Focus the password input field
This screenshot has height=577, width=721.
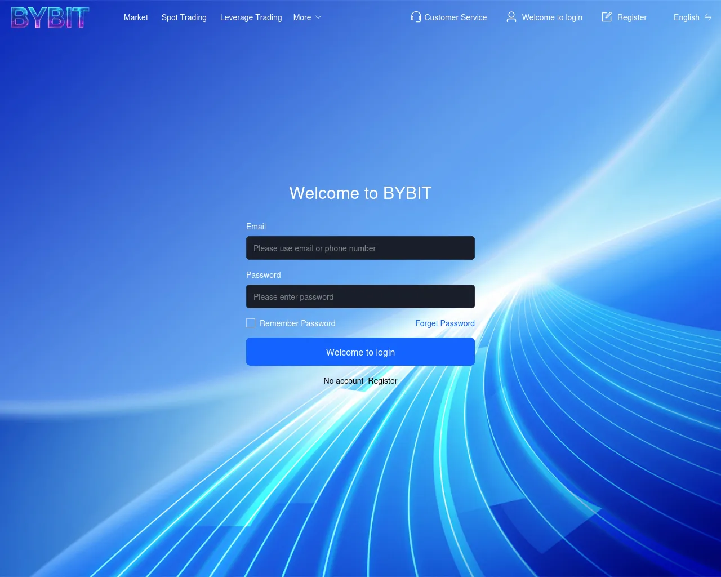pos(360,296)
